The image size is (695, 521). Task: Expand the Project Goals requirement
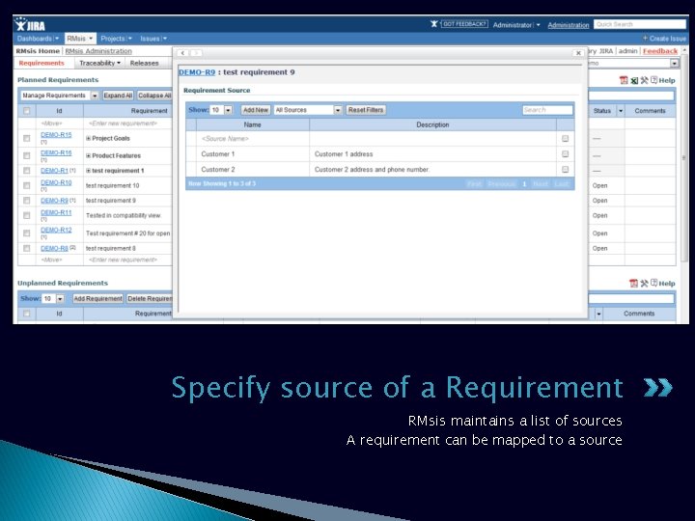click(x=88, y=138)
